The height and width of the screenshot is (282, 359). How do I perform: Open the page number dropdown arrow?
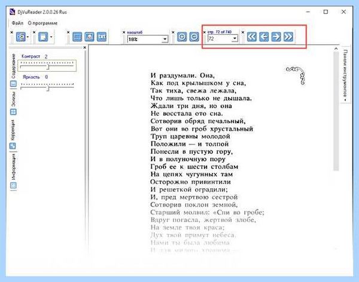[235, 38]
